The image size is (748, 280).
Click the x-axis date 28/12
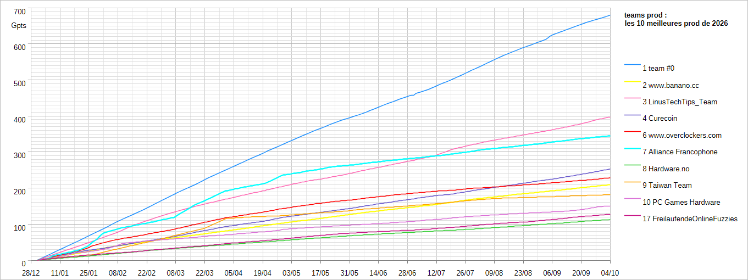[x=31, y=272]
